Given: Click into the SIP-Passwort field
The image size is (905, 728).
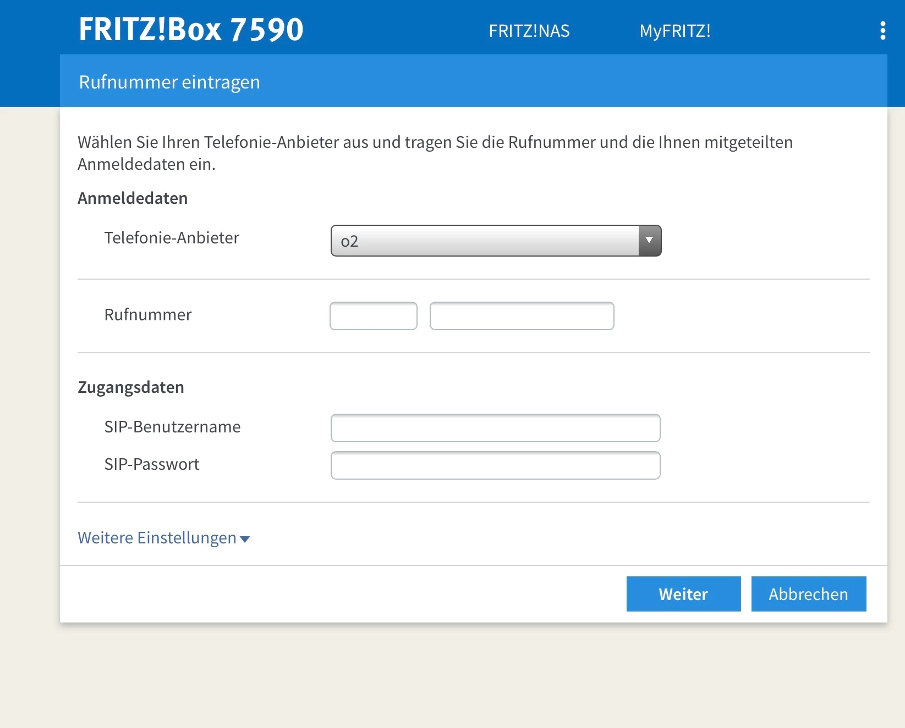Looking at the screenshot, I should coord(495,465).
